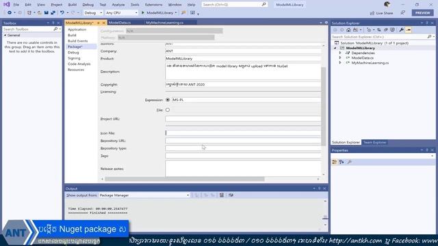Click the Open File toolbar icon

(40, 13)
